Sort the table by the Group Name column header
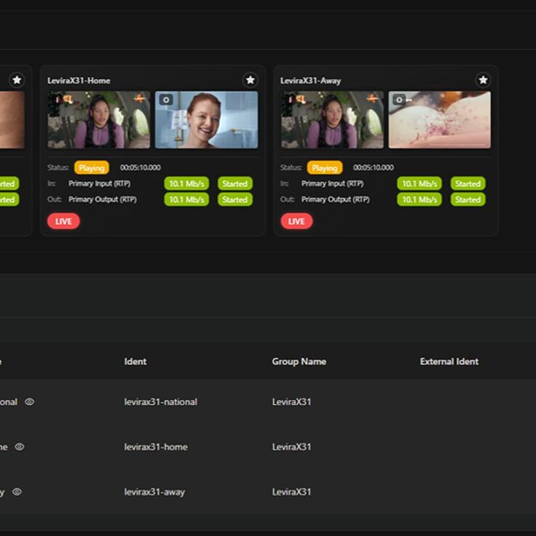The height and width of the screenshot is (536, 536). coord(299,361)
